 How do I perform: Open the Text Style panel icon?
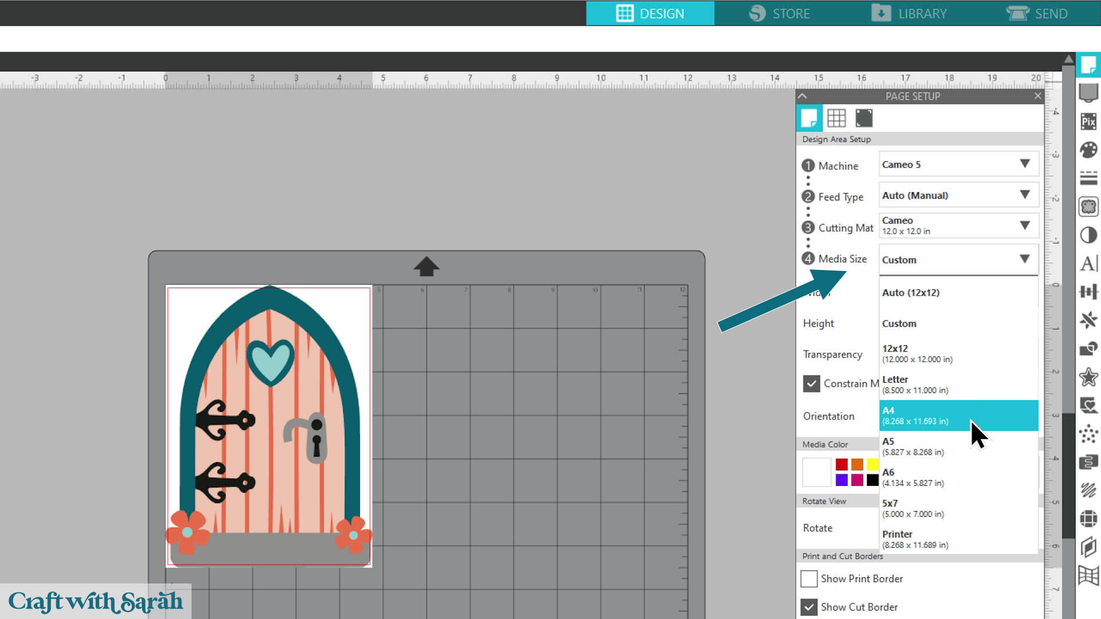1088,263
